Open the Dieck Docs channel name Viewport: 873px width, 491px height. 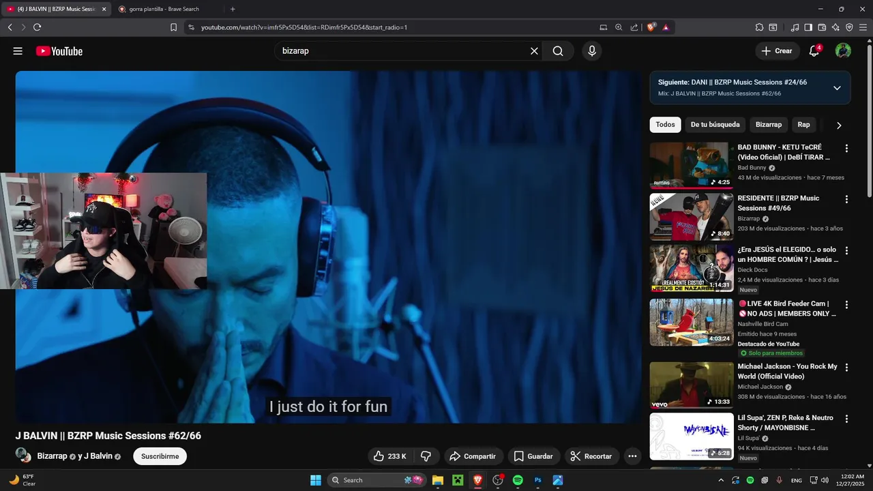pos(752,270)
